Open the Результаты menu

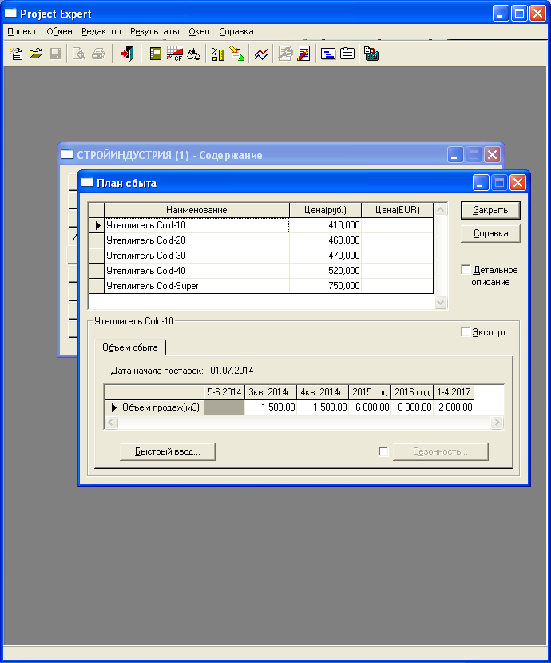click(x=155, y=31)
